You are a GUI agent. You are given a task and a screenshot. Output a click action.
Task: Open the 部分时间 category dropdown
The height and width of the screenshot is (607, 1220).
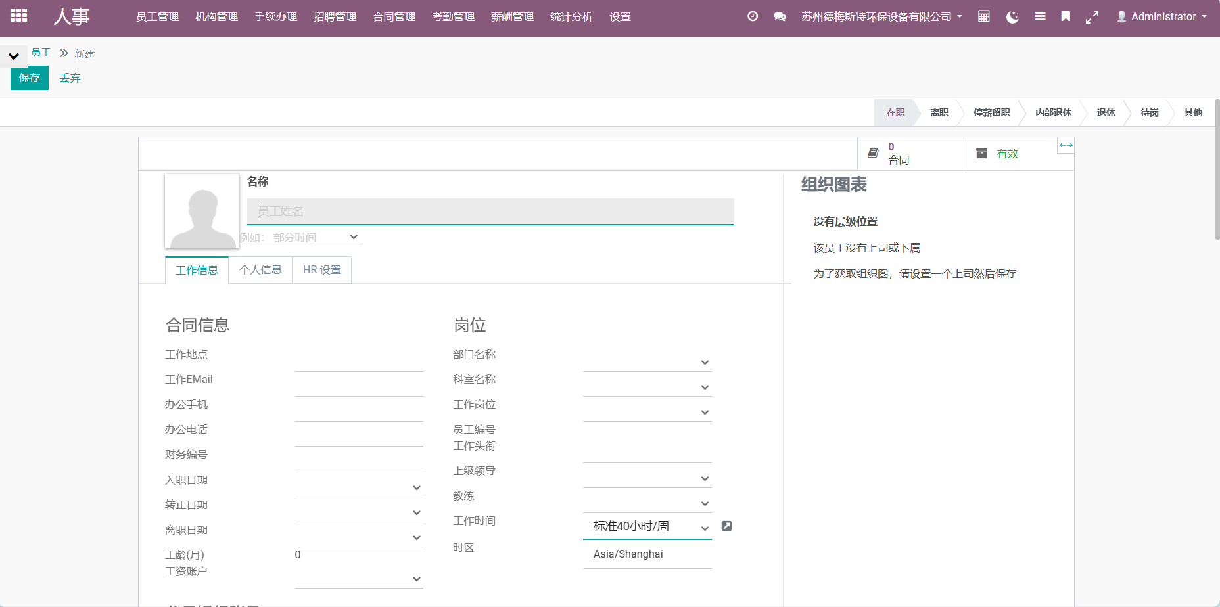pos(300,237)
